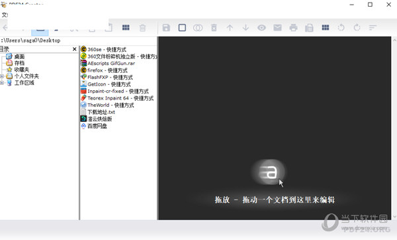Click the printer icon
The height and width of the screenshot is (240, 397).
tap(293, 28)
